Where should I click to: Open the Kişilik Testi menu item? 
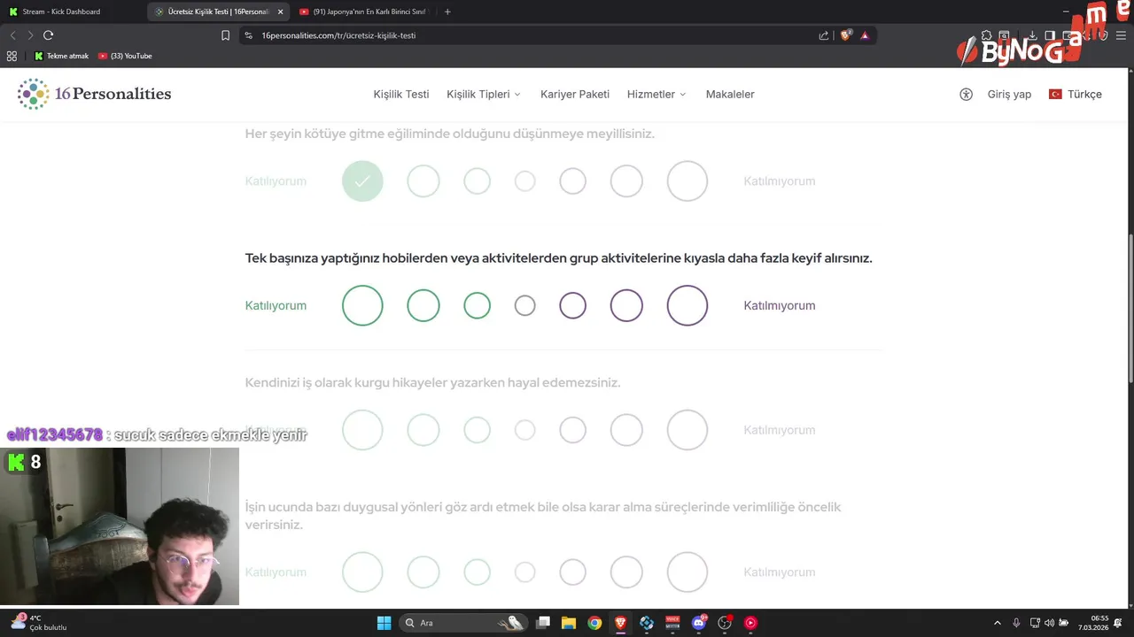(x=401, y=94)
